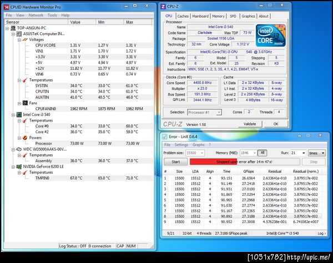The height and width of the screenshot is (263, 333).
Task: Switch to the SPD tab in CPU-Z
Action: click(x=233, y=16)
